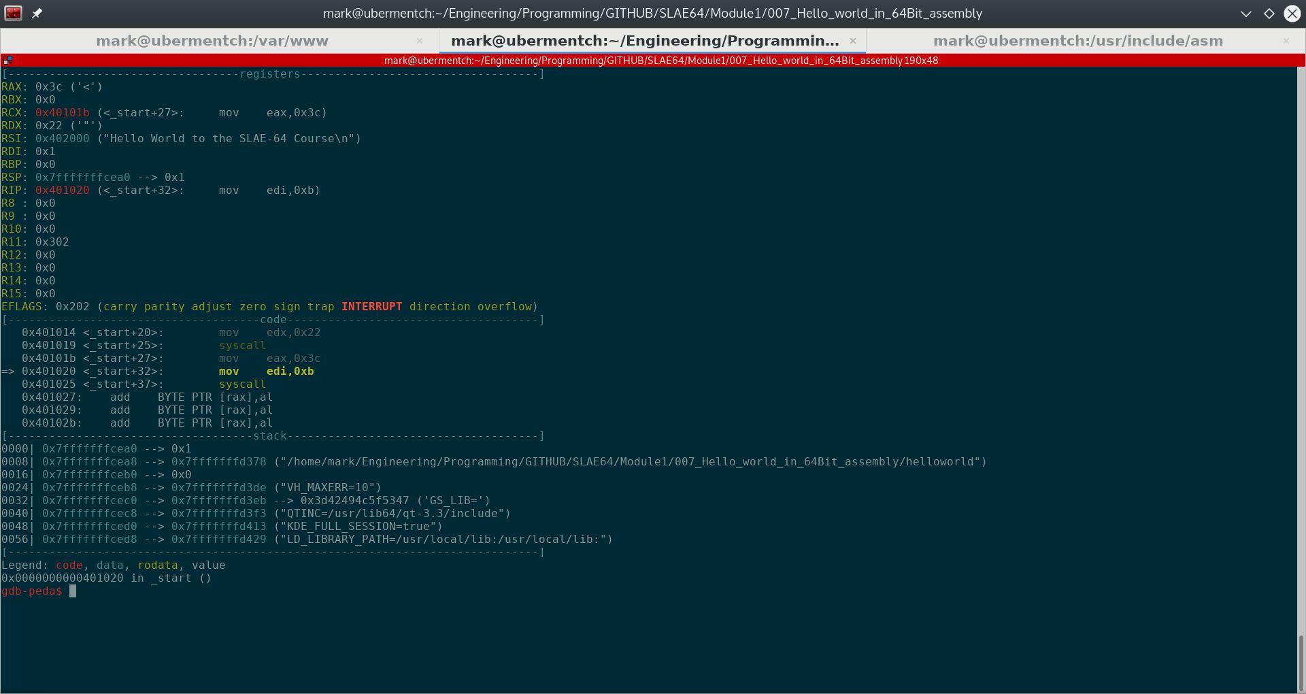
Task: Switch to the /var/www tab
Action: [212, 41]
